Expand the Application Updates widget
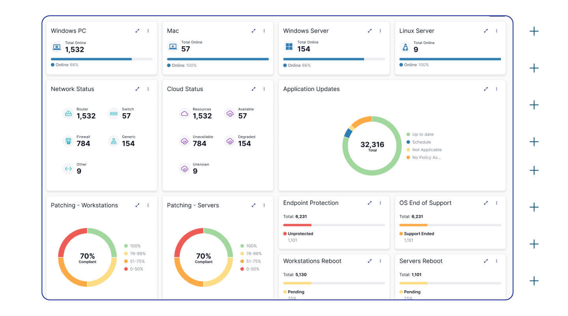This screenshot has height=316, width=568. [486, 89]
